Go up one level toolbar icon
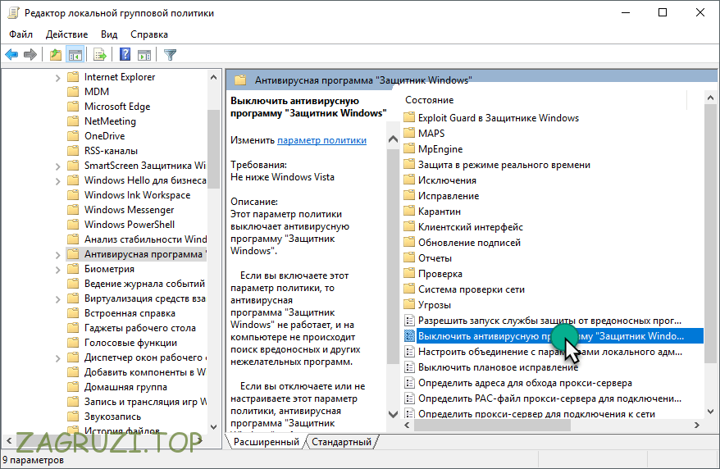This screenshot has width=720, height=469. 56,55
